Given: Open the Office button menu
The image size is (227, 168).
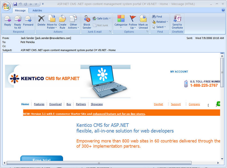Looking at the screenshot, I should click(6, 6).
